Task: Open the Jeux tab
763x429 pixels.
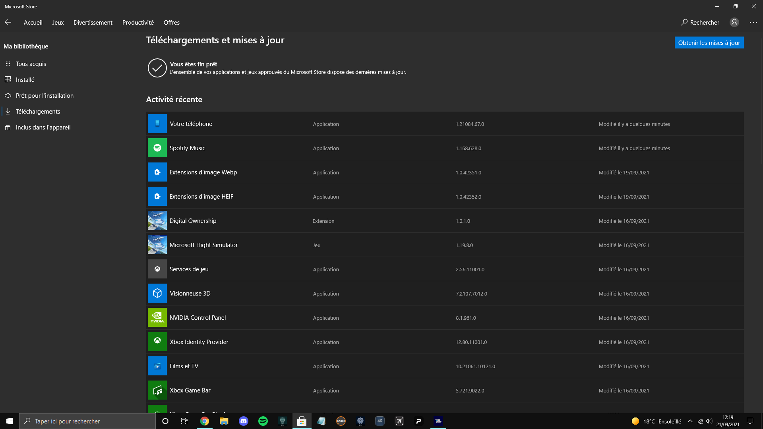Action: pyautogui.click(x=58, y=23)
